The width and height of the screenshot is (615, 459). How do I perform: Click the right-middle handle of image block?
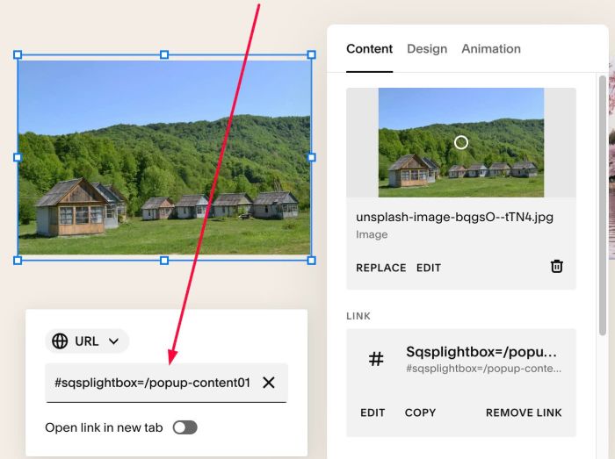point(311,157)
